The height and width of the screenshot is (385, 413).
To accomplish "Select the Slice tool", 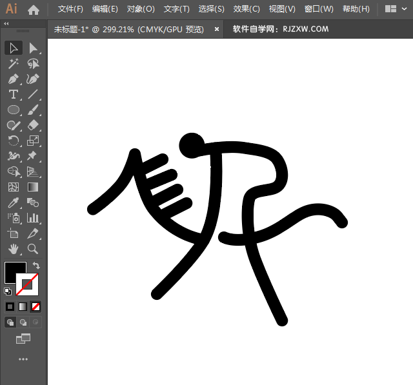I will 33,233.
